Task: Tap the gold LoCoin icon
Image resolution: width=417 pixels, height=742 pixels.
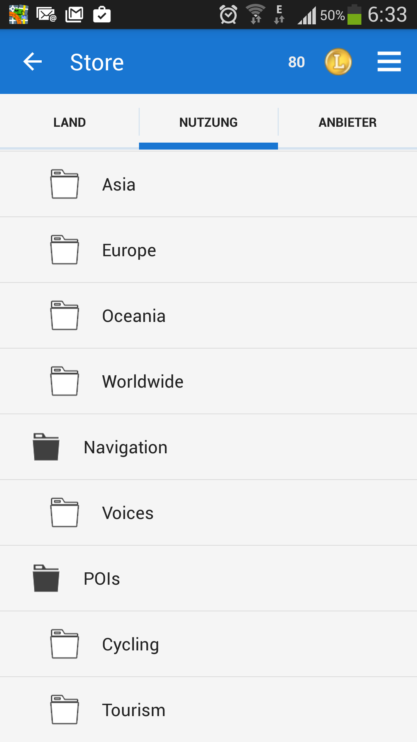Action: [x=338, y=62]
